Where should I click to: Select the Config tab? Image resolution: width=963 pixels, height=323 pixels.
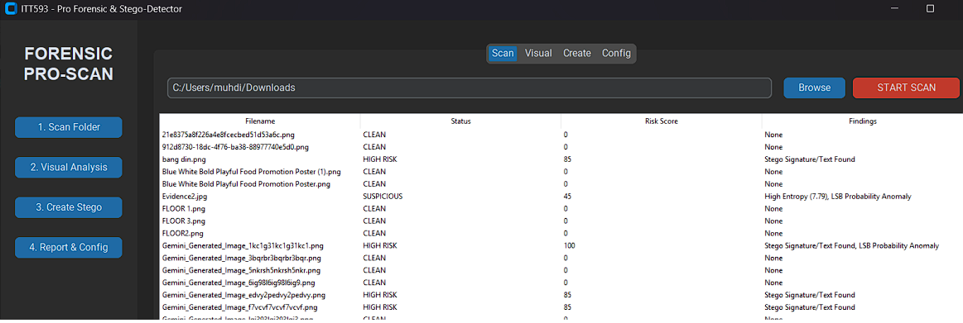616,54
